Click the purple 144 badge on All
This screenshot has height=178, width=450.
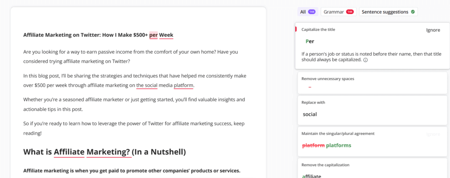coord(312,12)
